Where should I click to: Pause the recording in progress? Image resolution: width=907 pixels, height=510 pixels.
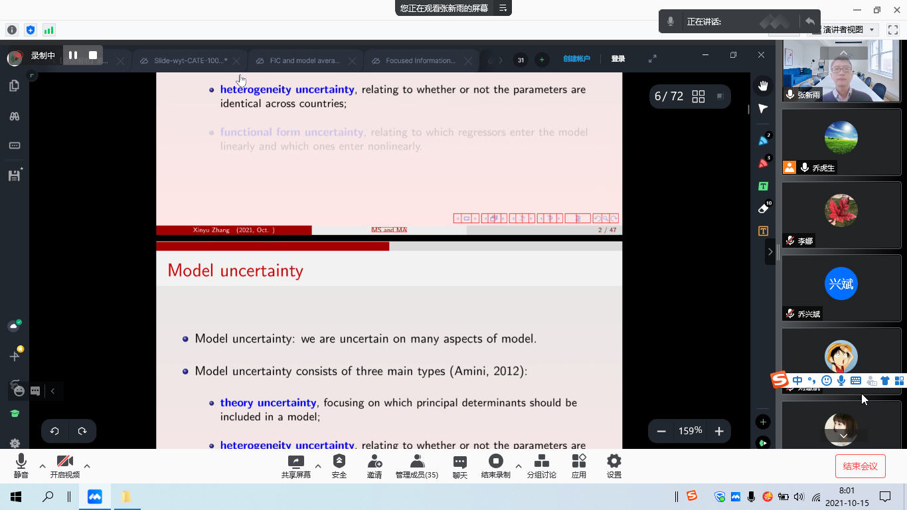[73, 55]
